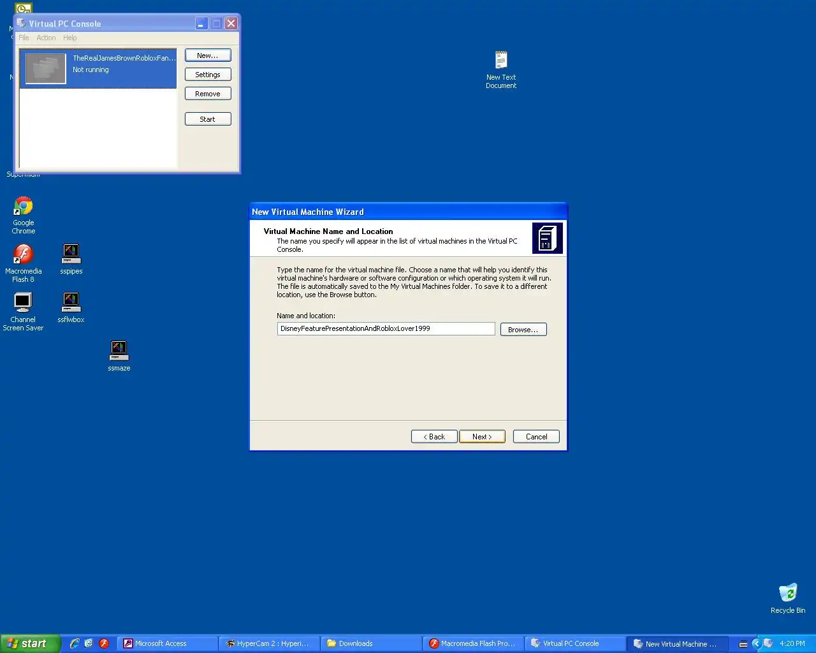Select the New Text Document icon
The width and height of the screenshot is (816, 653).
[501, 70]
